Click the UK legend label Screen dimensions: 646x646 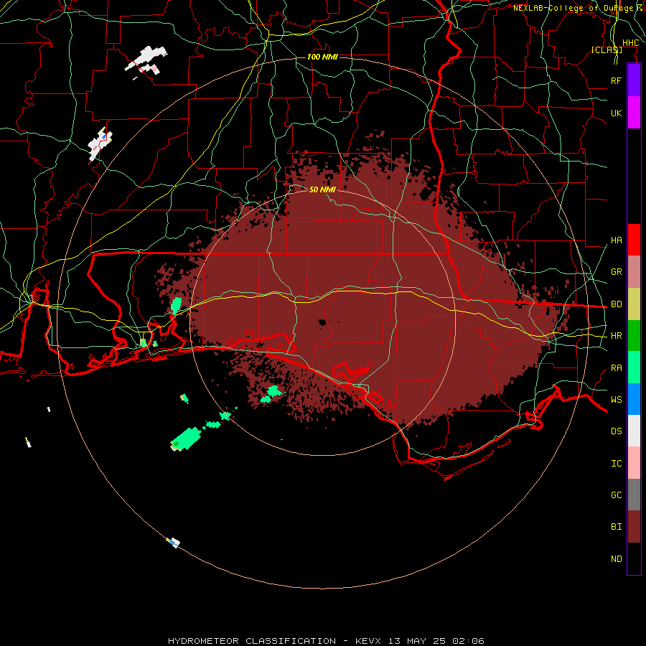616,113
